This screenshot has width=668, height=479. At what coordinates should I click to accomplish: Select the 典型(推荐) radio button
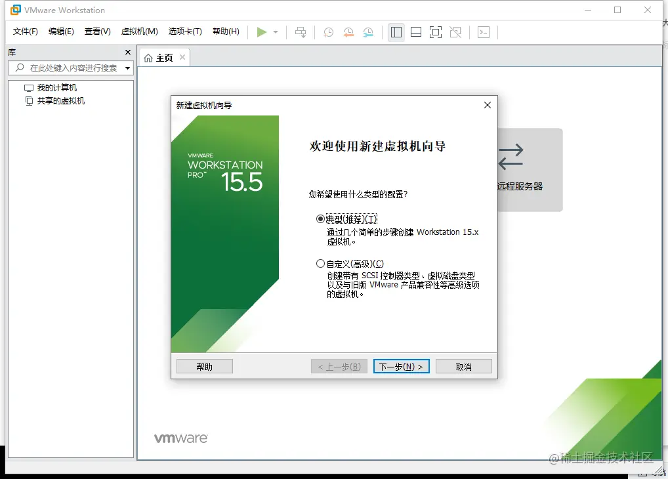click(320, 219)
